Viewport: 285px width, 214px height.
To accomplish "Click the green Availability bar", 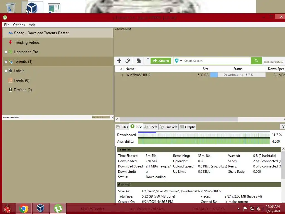I will click(x=204, y=141).
